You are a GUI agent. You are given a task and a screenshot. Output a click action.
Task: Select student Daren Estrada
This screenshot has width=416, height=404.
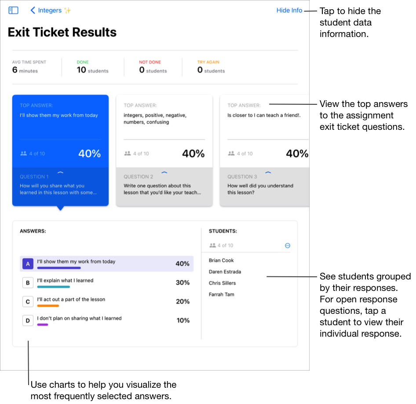225,272
